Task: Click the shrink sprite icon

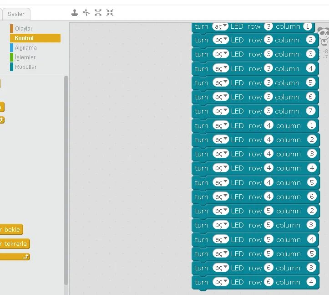Action: (x=110, y=13)
